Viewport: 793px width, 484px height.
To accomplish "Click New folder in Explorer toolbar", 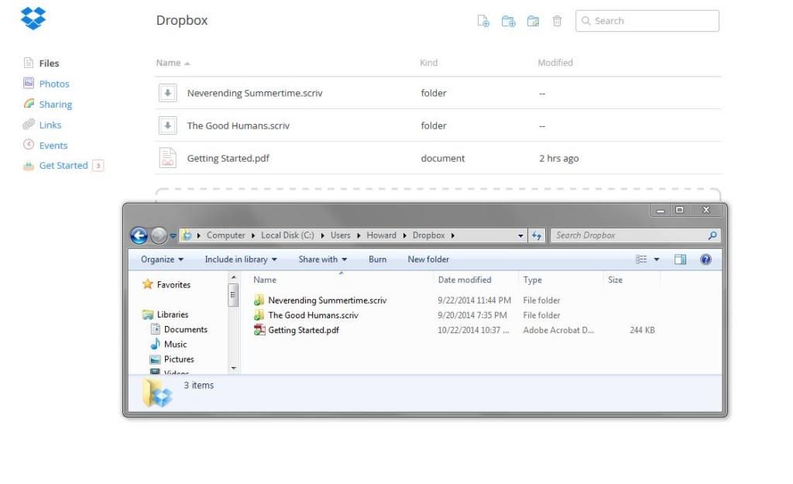I will (428, 259).
